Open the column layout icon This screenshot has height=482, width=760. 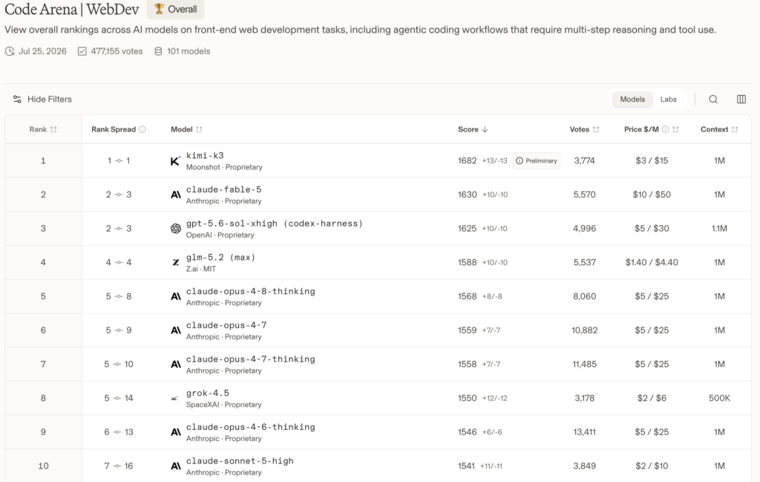741,100
